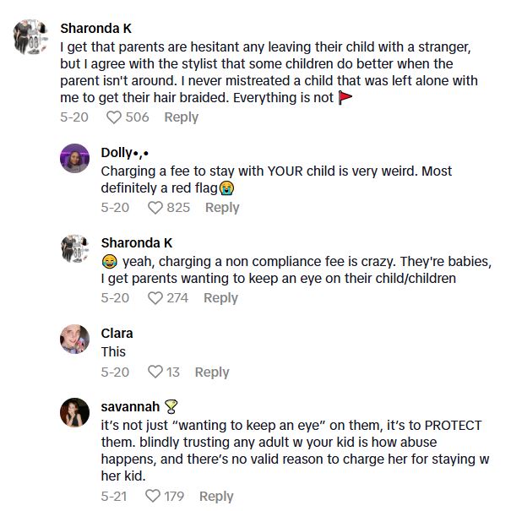This screenshot has height=511, width=511.
Task: Open the savannah username link
Action: pyautogui.click(x=130, y=406)
